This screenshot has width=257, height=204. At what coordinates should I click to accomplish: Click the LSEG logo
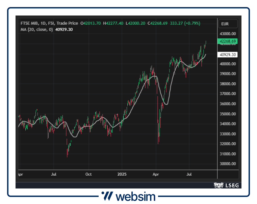click(x=226, y=185)
